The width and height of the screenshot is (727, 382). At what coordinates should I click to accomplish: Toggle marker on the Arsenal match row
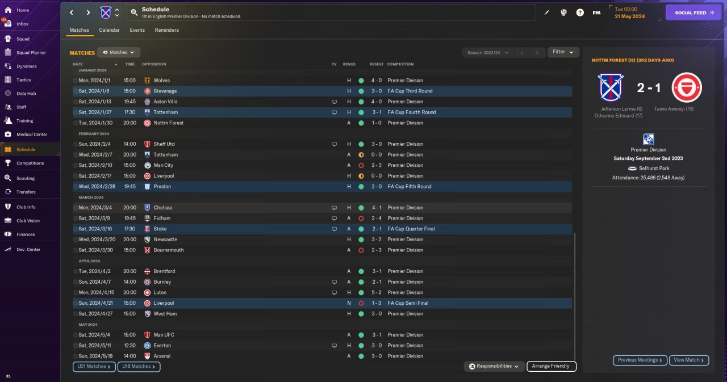pos(76,356)
